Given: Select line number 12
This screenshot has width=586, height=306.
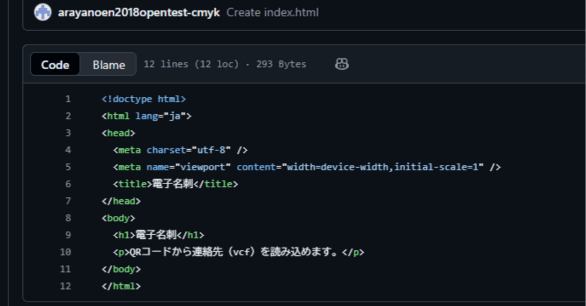Looking at the screenshot, I should click(65, 286).
